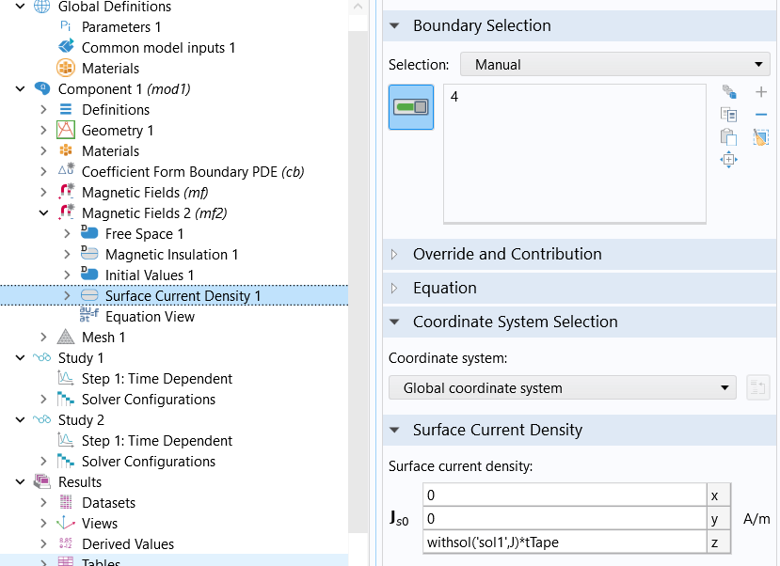Click the Copy Selection icon
This screenshot has height=566, width=780.
point(728,115)
